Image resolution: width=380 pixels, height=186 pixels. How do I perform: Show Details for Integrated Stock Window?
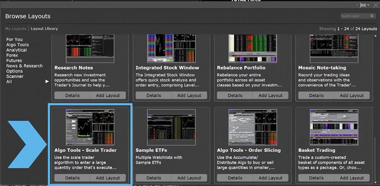point(154,95)
